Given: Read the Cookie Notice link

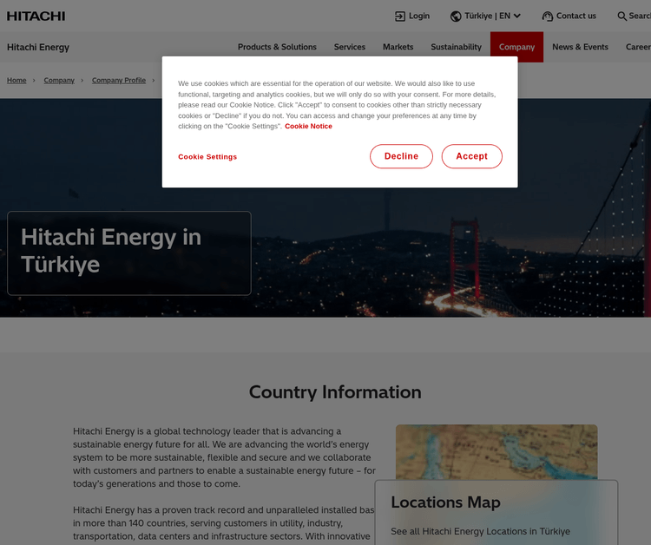Looking at the screenshot, I should click(308, 126).
